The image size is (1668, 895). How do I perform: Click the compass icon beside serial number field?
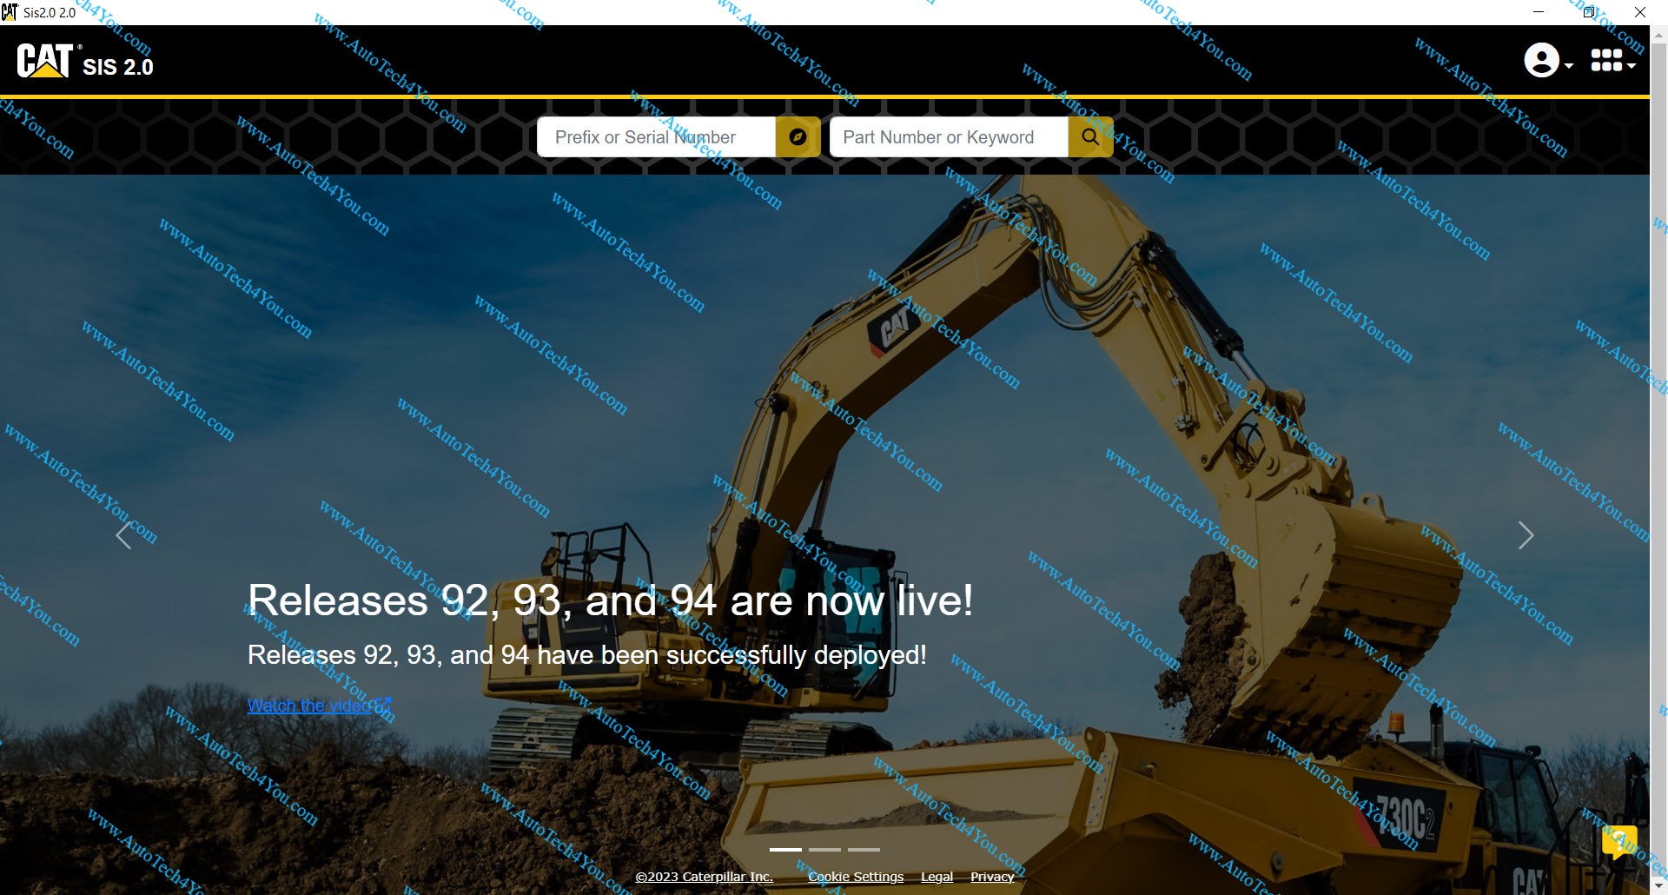pos(798,136)
